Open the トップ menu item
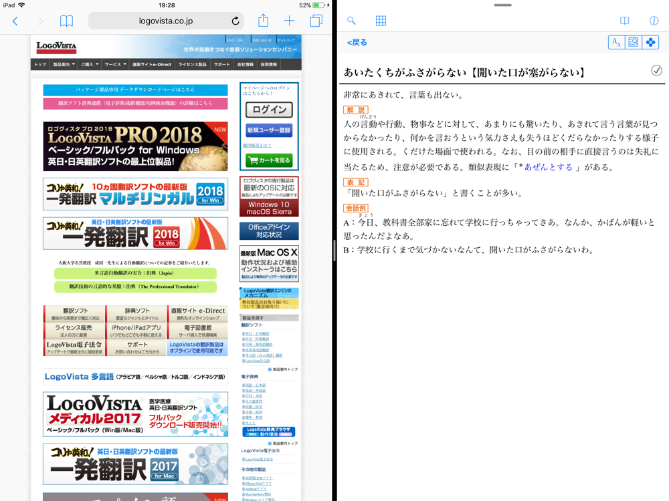 pos(40,64)
